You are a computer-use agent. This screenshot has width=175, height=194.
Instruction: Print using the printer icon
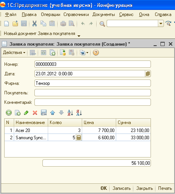(63, 24)
